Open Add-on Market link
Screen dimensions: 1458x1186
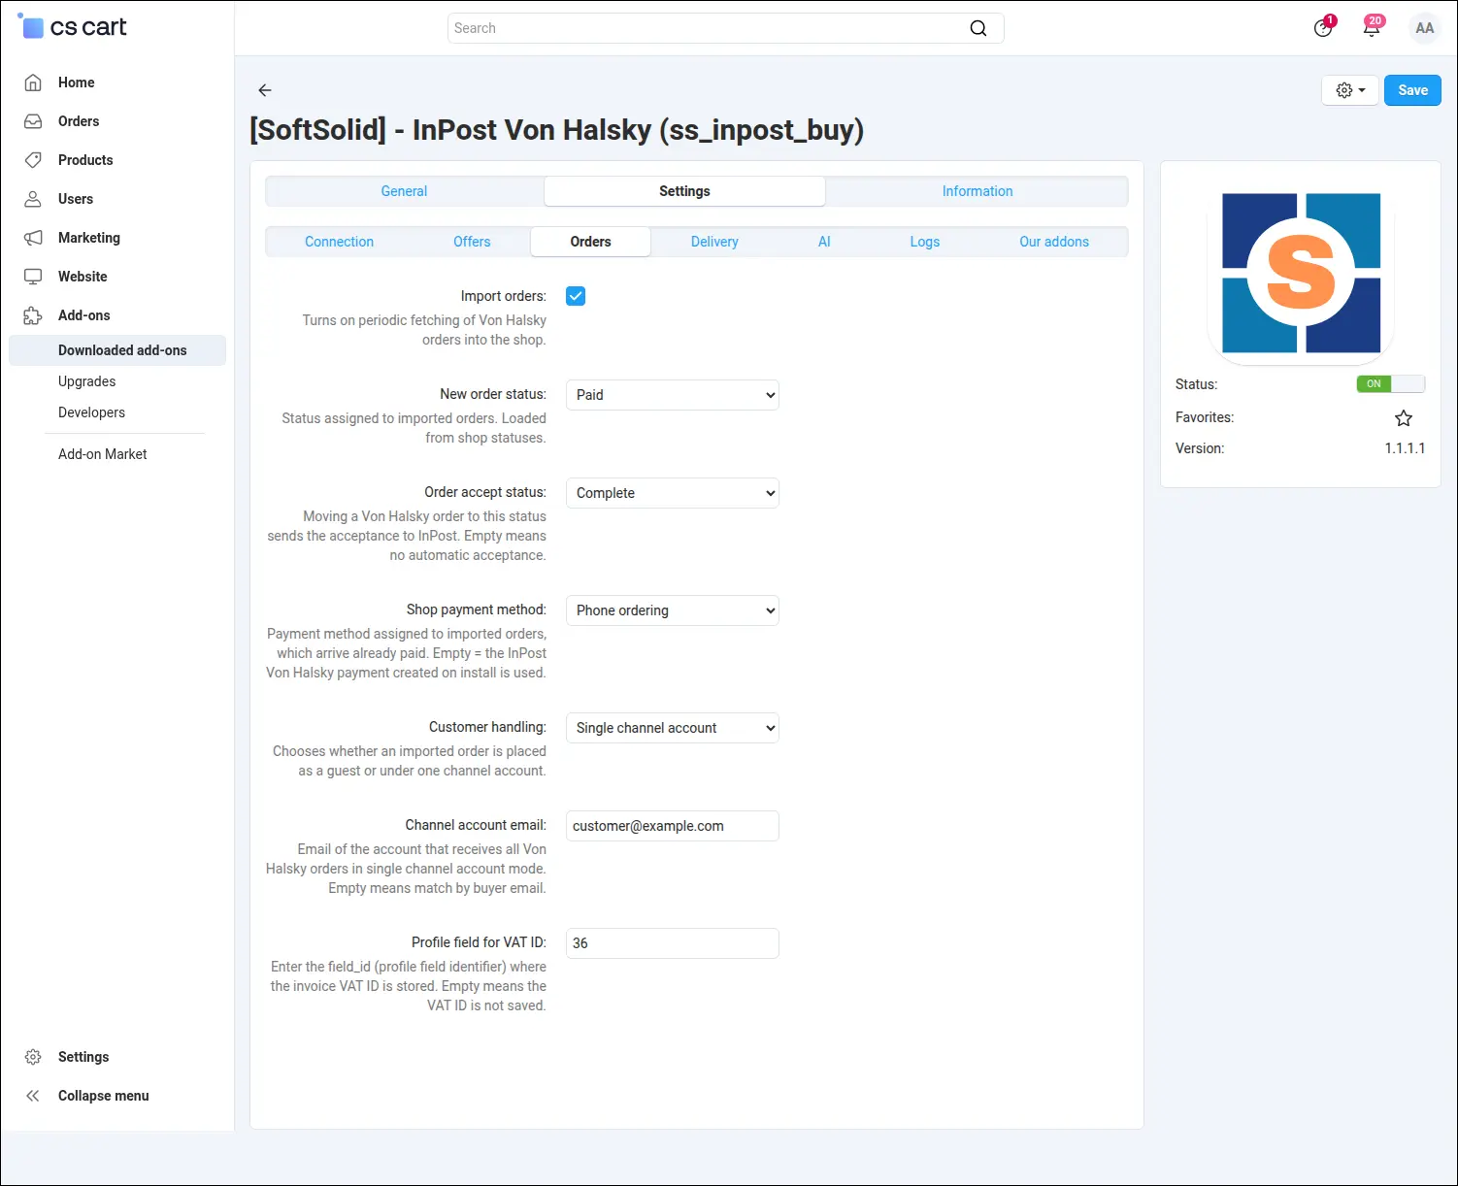pyautogui.click(x=102, y=454)
